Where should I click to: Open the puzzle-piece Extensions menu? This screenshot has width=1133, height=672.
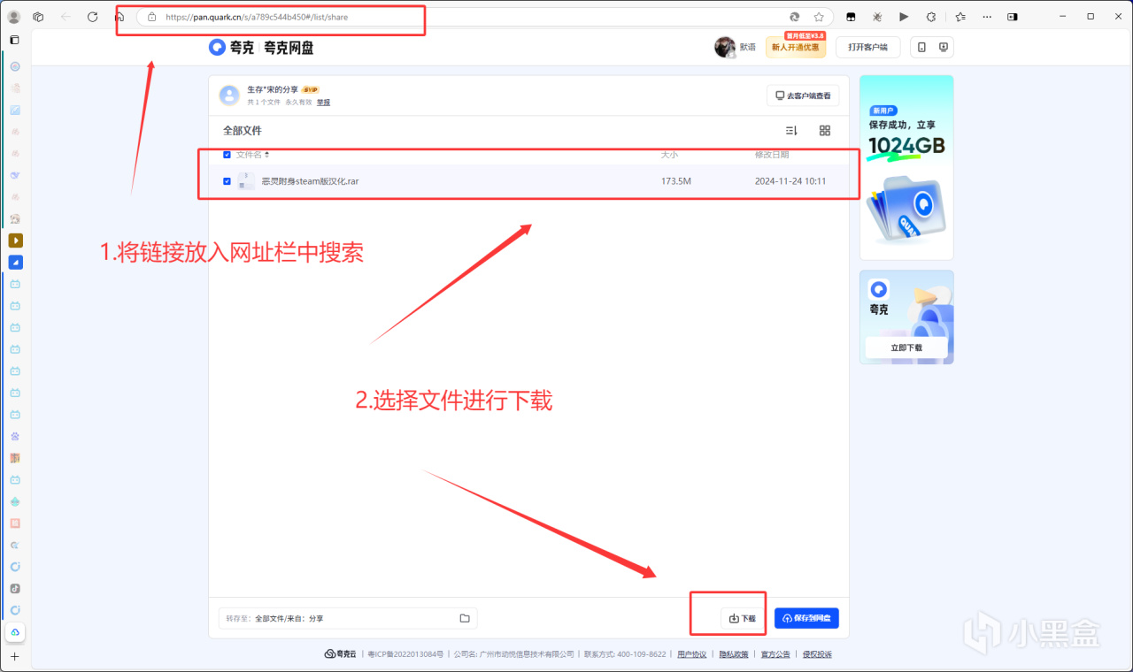tap(931, 17)
